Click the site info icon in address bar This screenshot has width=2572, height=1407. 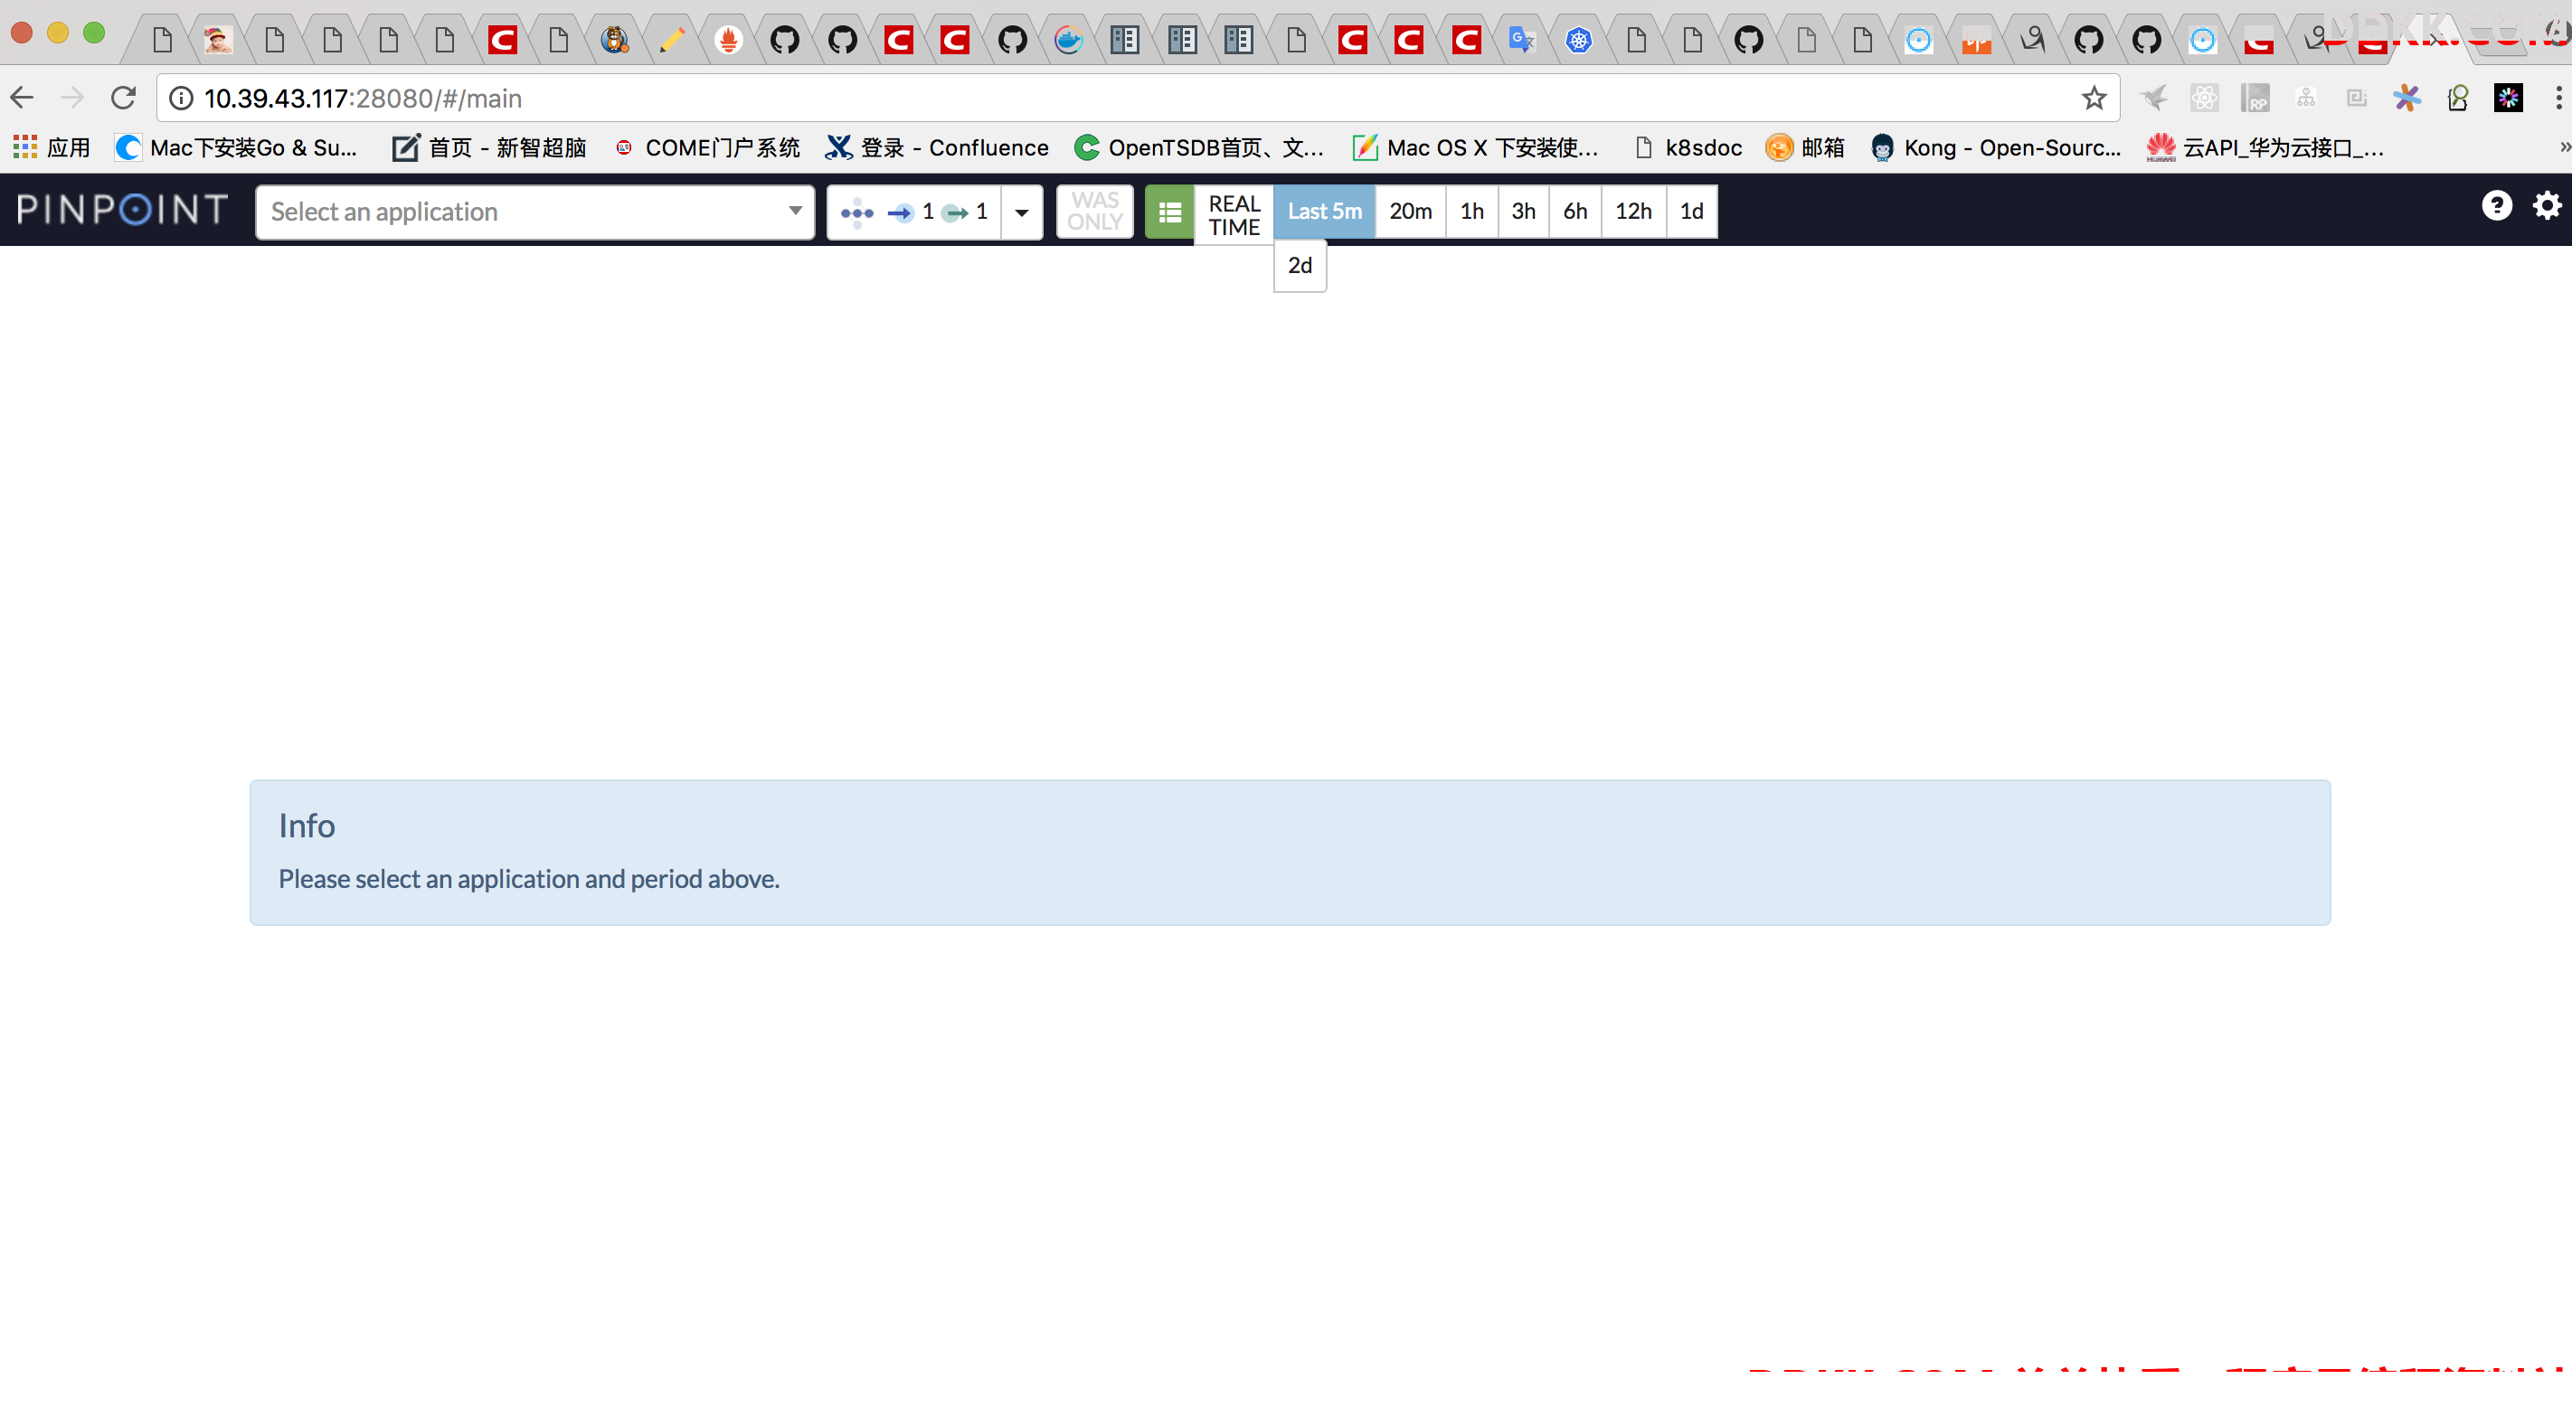[x=181, y=98]
